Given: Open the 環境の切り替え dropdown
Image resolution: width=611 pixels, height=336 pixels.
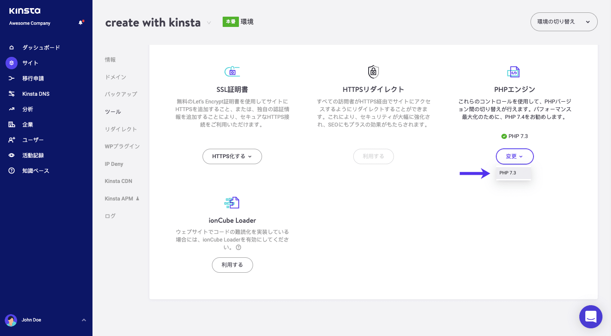Looking at the screenshot, I should (x=563, y=21).
